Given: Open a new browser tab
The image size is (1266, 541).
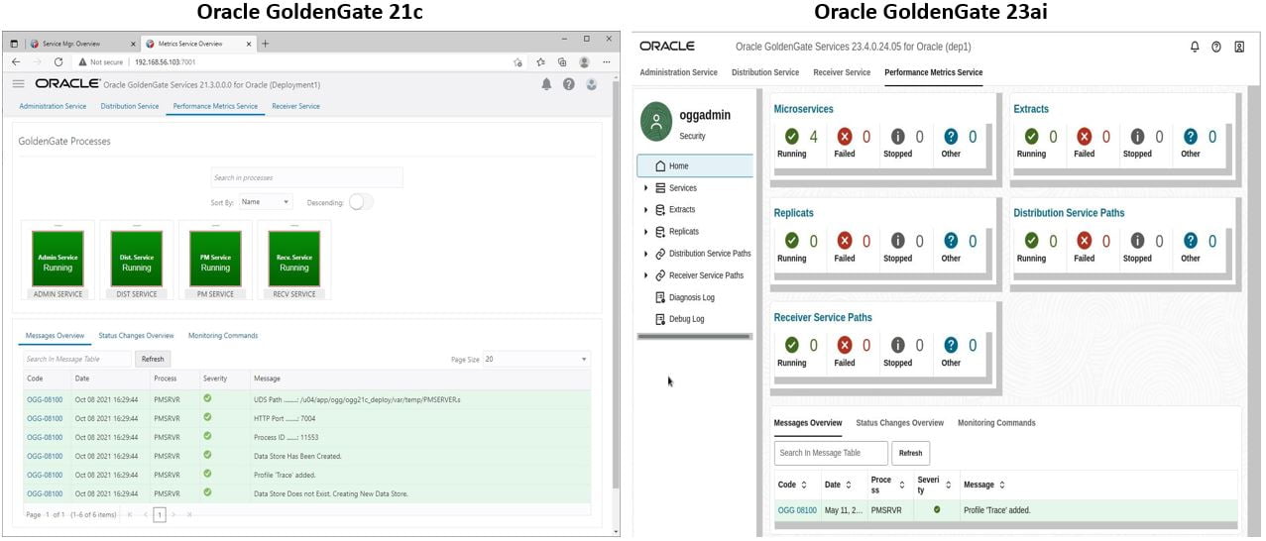Looking at the screenshot, I should (265, 44).
